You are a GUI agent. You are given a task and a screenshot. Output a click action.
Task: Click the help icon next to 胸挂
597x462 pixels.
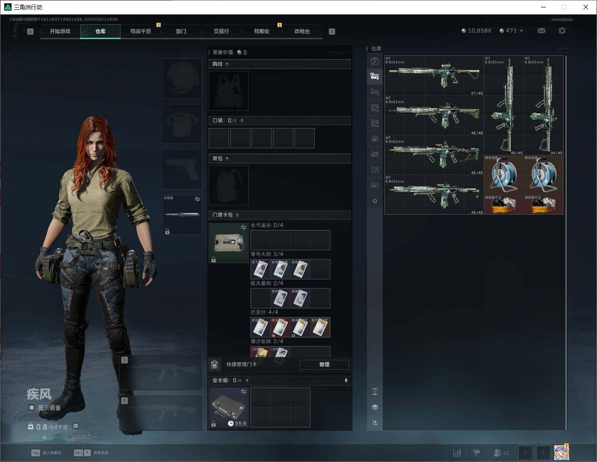227,64
